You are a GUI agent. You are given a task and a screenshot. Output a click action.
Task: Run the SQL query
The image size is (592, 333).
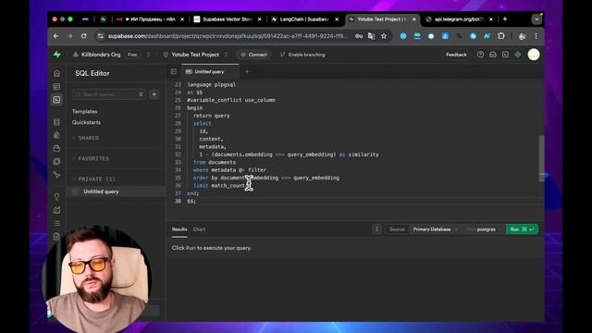tap(522, 229)
